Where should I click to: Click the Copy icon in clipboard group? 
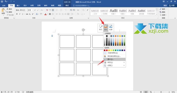(7, 12)
